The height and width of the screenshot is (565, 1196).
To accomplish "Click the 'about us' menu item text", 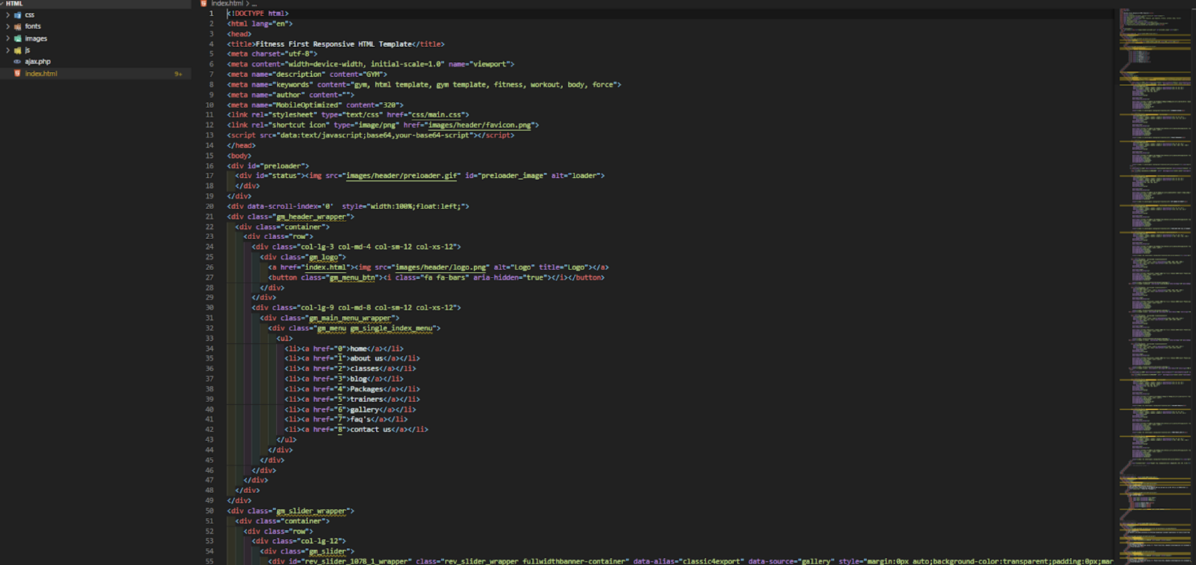I will pos(367,359).
